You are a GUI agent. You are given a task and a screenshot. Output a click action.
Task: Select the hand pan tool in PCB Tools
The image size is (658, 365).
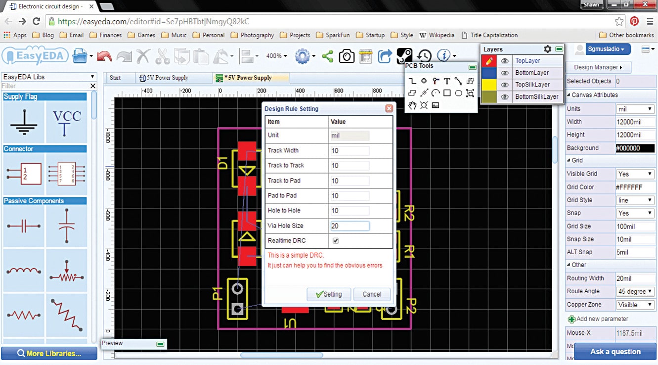point(412,105)
